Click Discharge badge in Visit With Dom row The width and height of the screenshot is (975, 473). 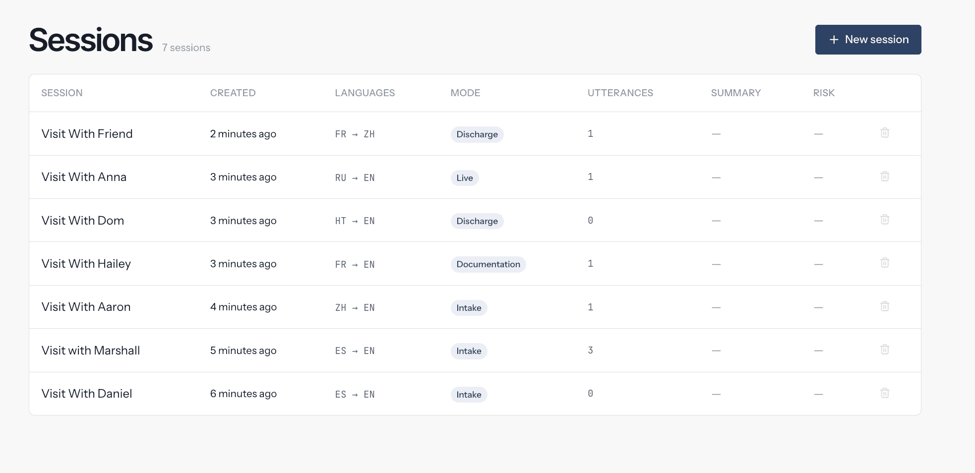click(x=477, y=221)
